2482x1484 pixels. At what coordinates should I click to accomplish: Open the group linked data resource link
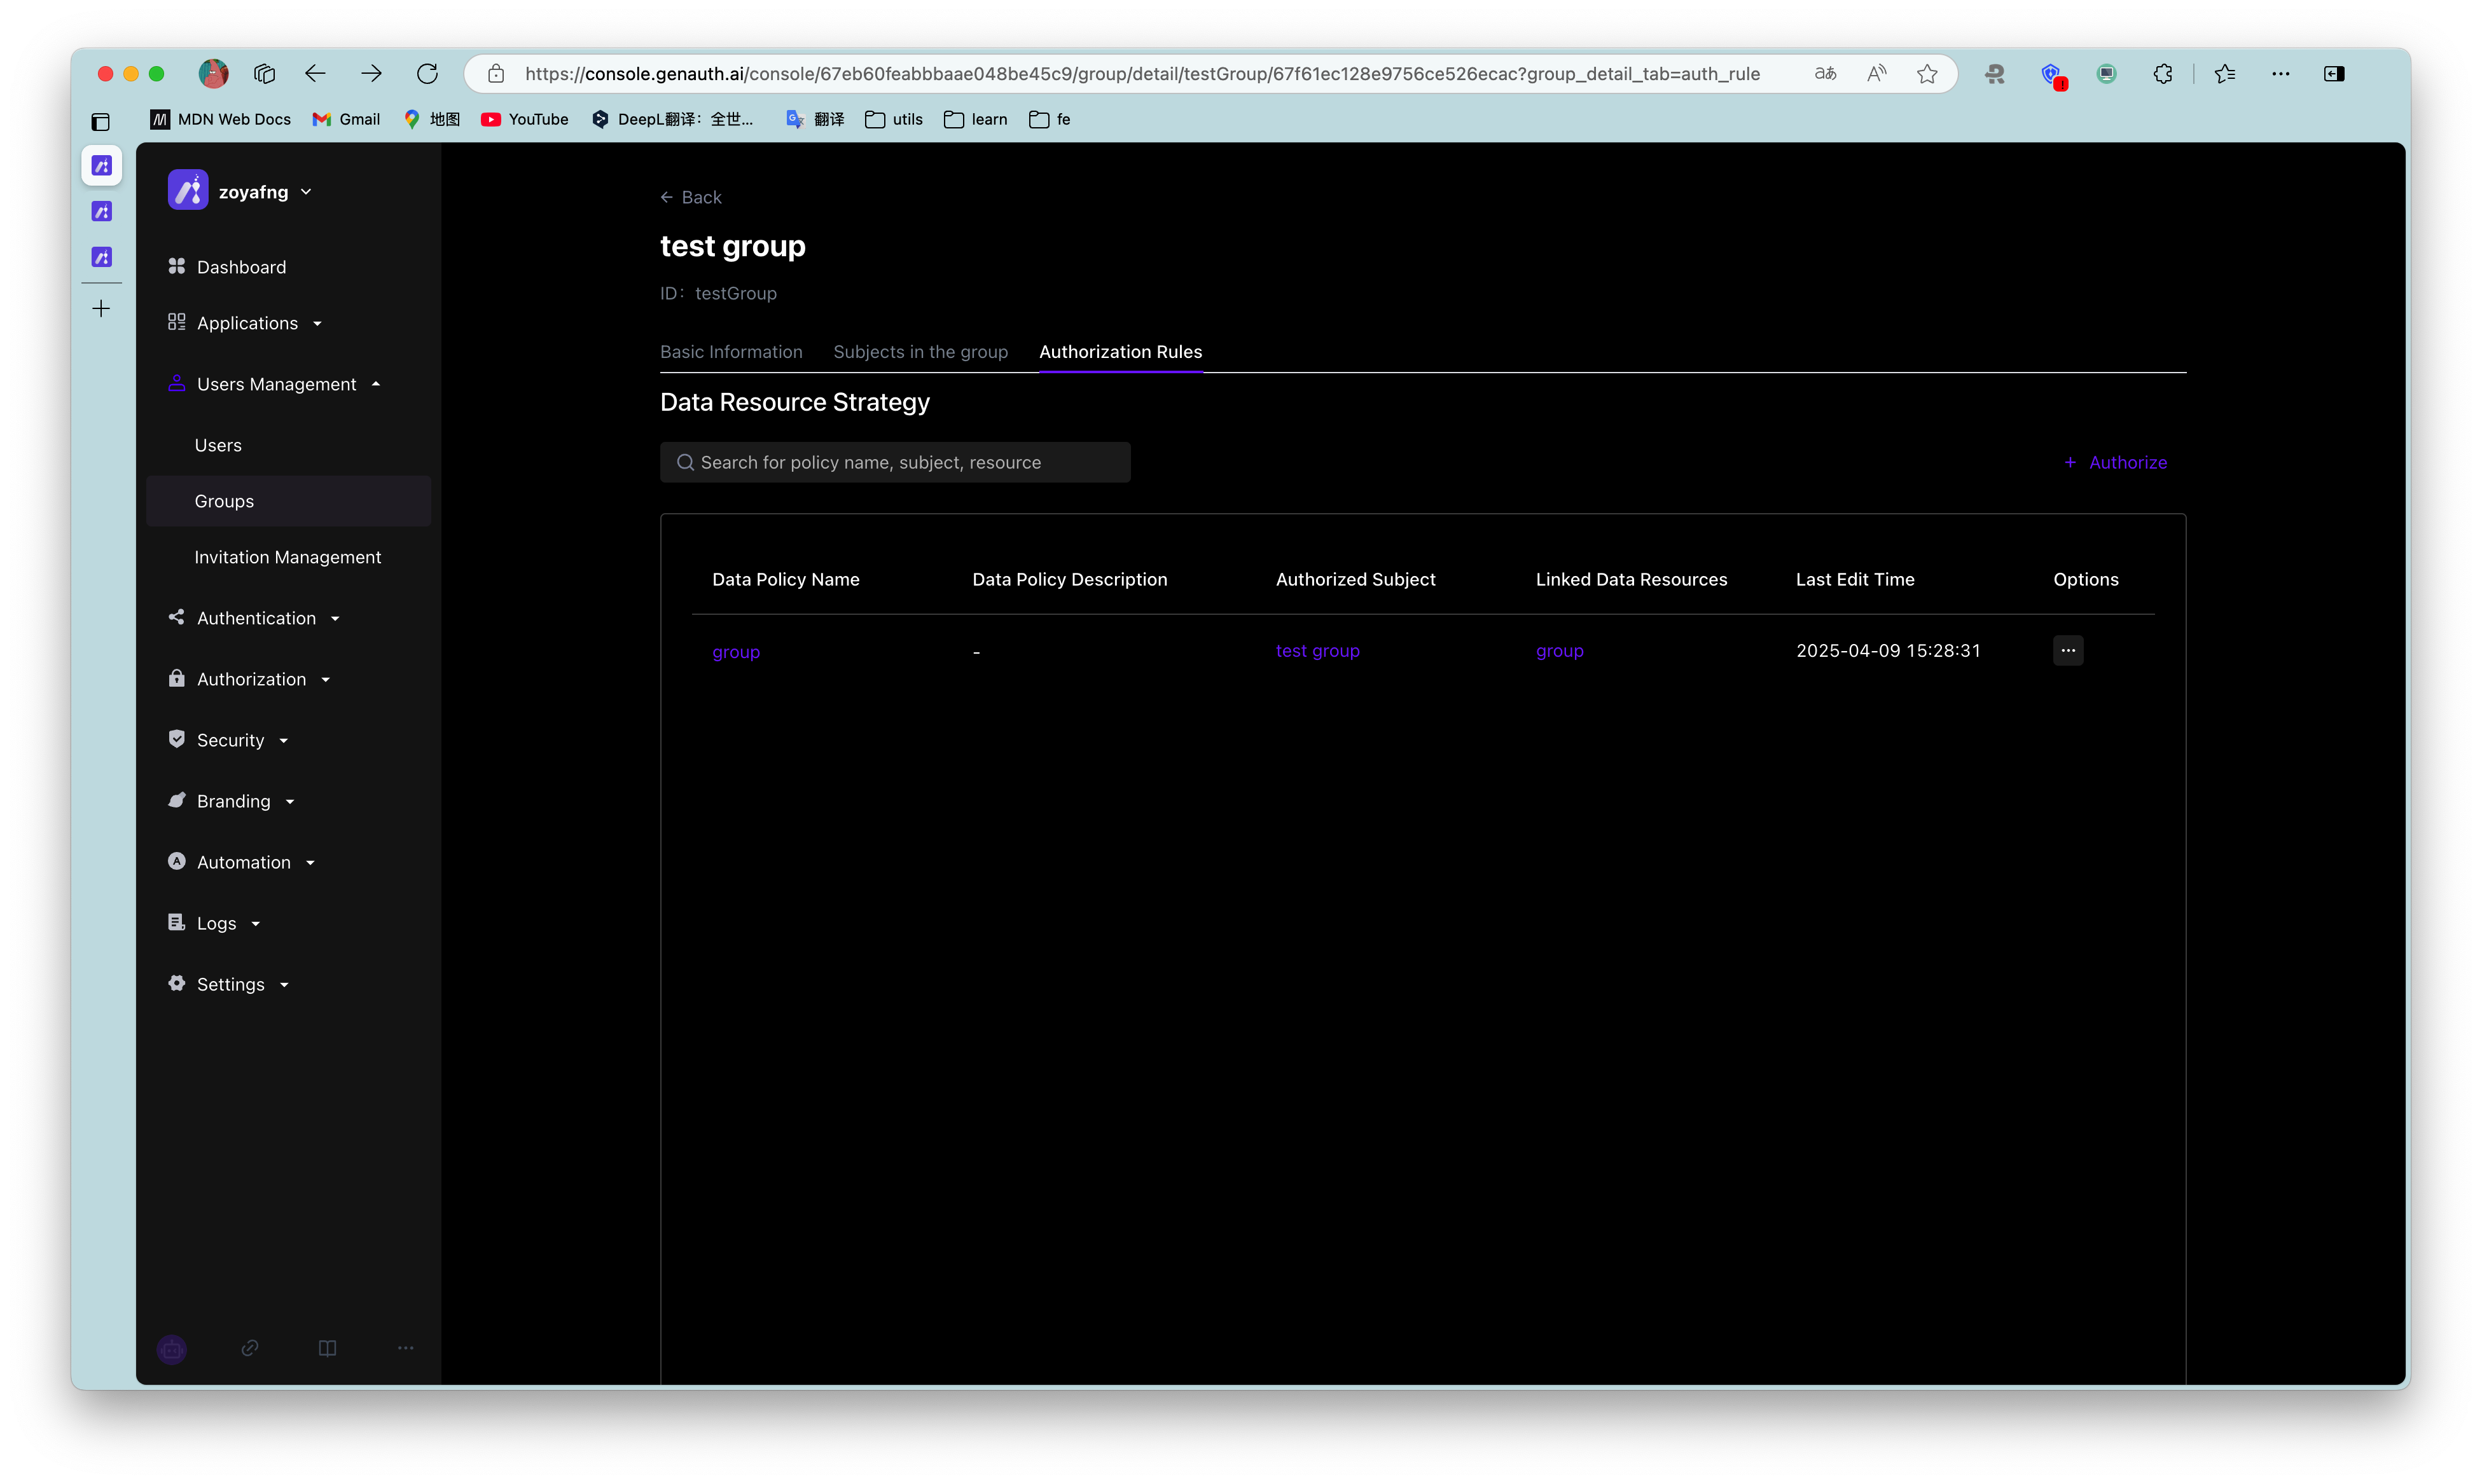coord(1560,651)
